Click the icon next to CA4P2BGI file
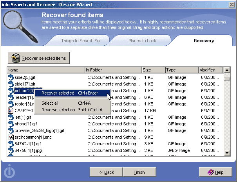Viewport: 237px width, 182px height. click(11, 111)
